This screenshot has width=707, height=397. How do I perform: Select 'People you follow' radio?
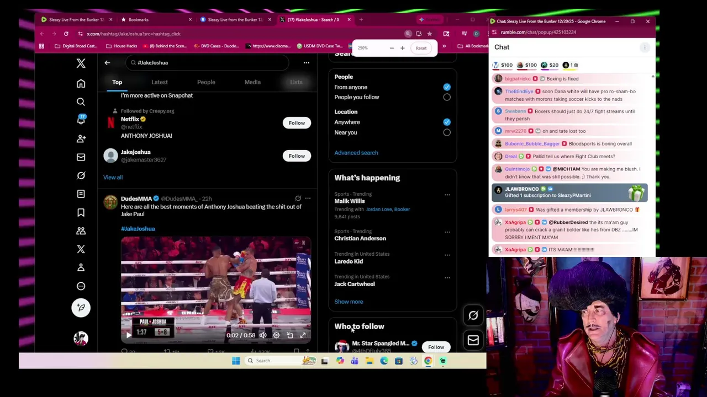click(x=446, y=97)
